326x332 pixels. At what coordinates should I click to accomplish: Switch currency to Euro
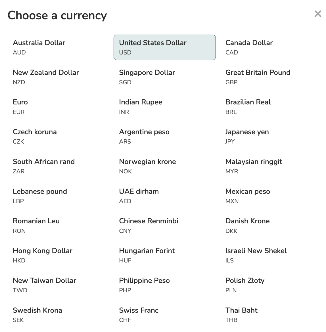(x=20, y=107)
